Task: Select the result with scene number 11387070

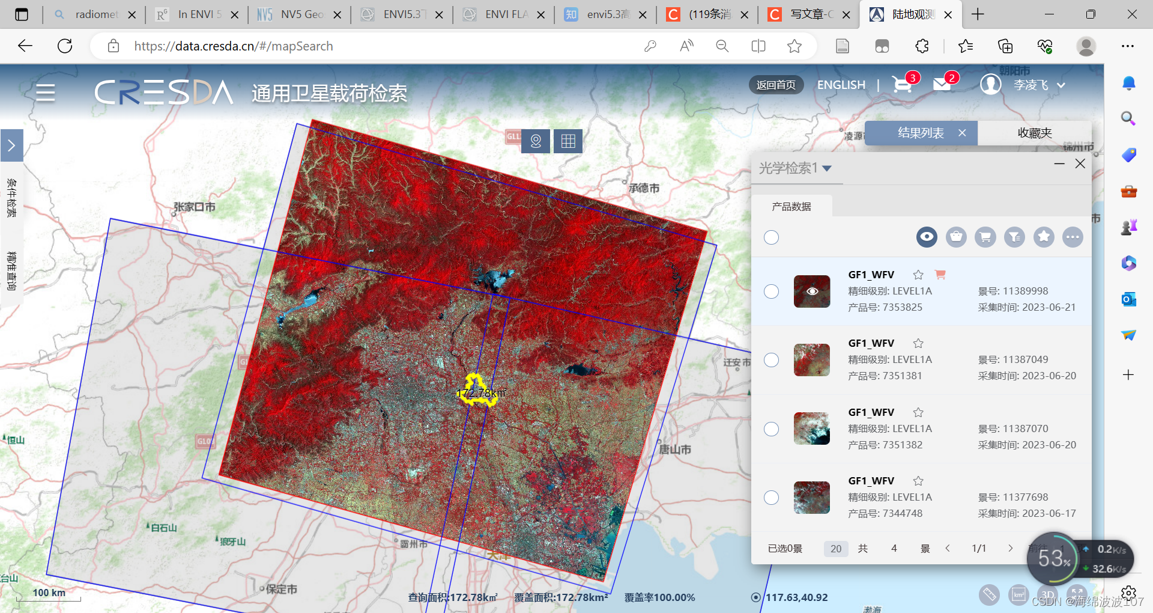Action: (x=771, y=429)
